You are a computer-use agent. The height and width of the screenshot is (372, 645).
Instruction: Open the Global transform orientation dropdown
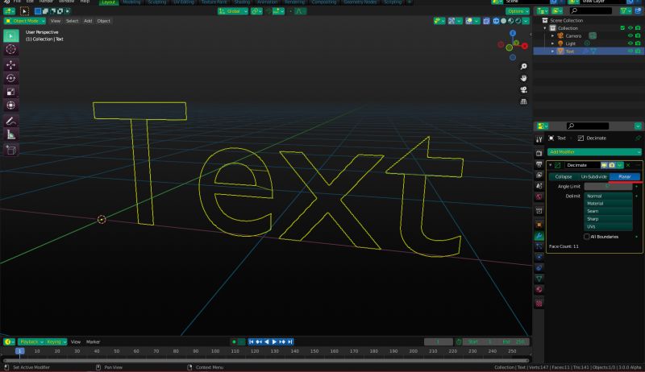click(233, 11)
